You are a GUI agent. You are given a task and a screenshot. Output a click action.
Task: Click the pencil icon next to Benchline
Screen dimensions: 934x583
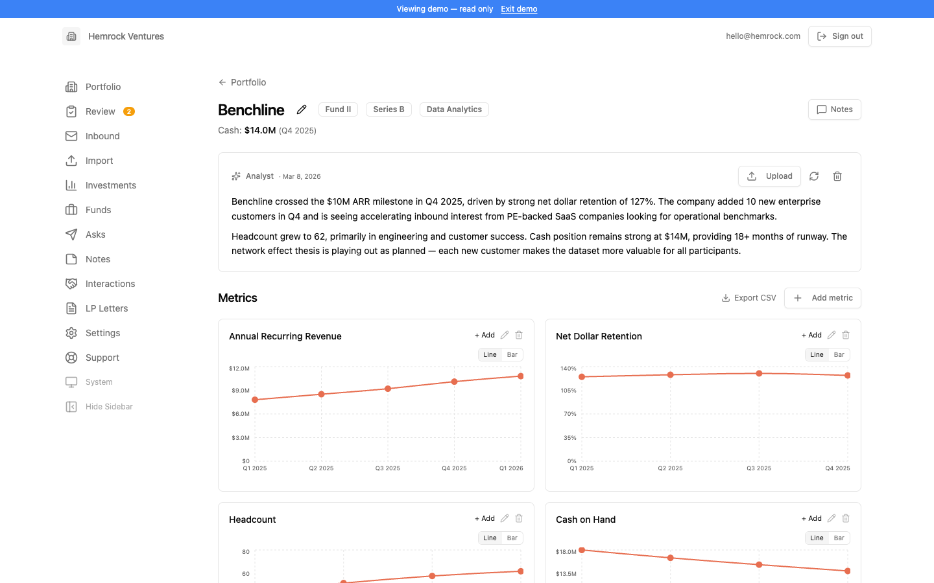tap(302, 109)
